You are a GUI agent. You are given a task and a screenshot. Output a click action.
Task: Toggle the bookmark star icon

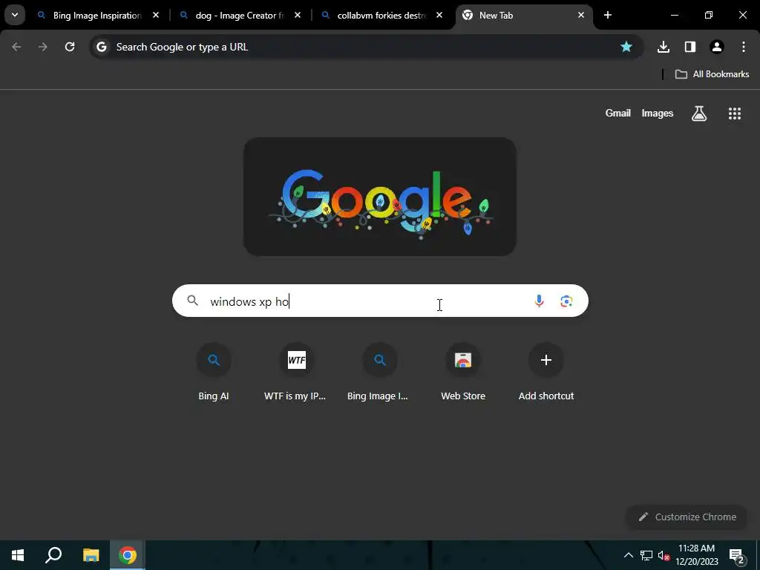[x=626, y=47]
